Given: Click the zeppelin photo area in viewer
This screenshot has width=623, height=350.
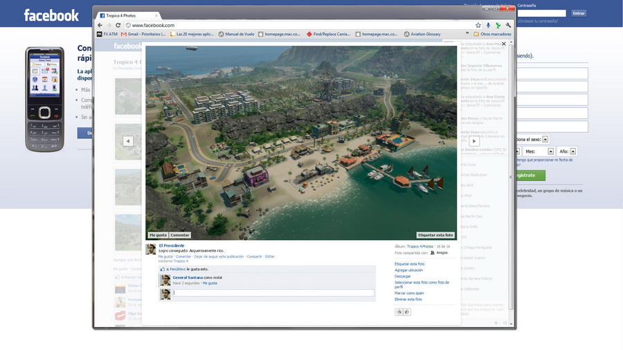Looking at the screenshot, I should tap(192, 48).
